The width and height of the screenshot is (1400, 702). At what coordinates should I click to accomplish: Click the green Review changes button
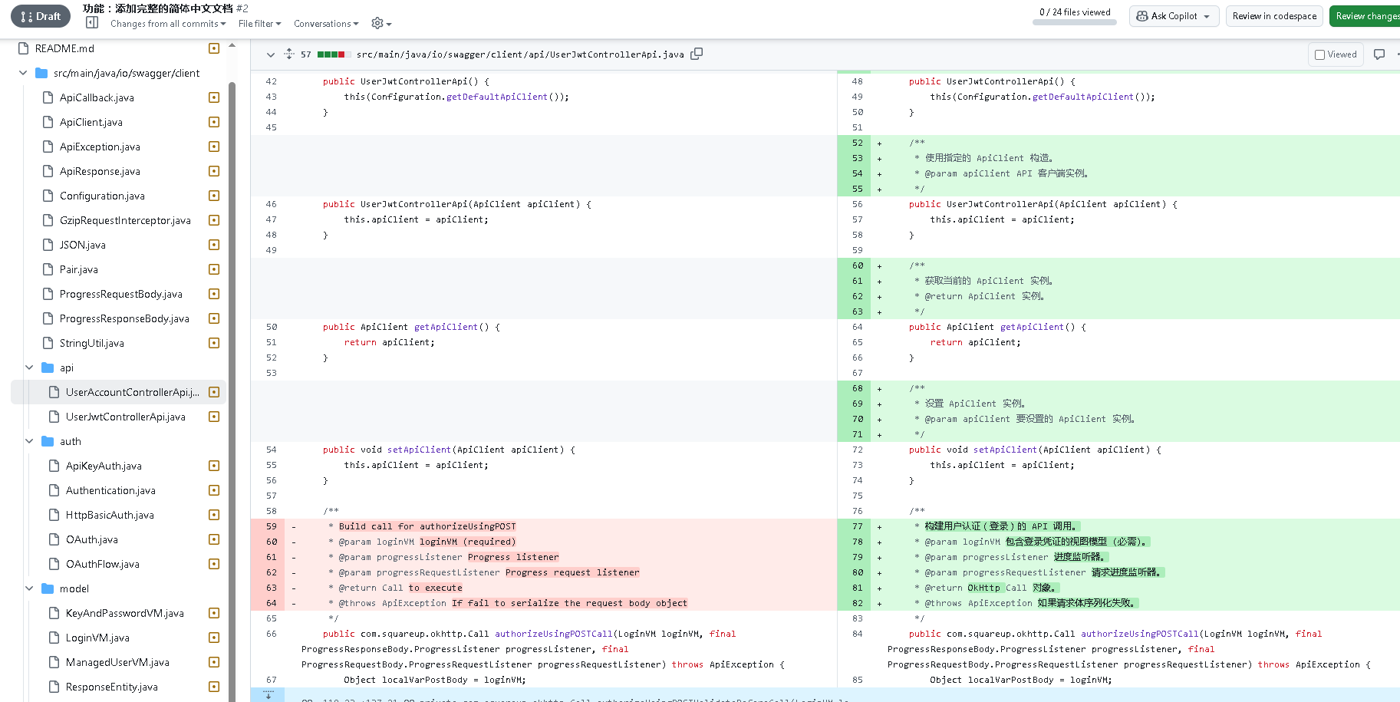tap(1365, 16)
